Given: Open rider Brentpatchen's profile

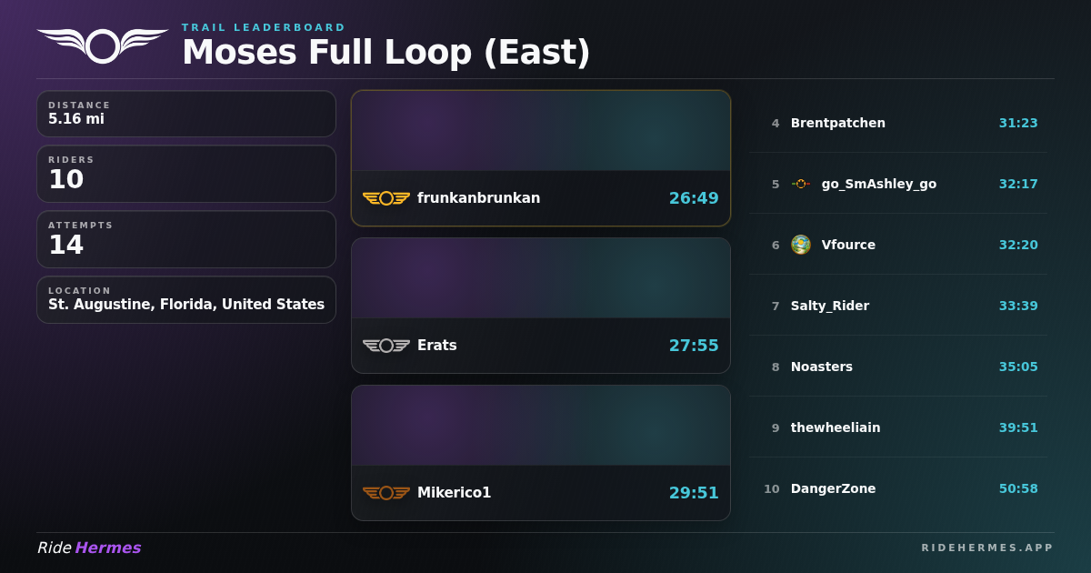Looking at the screenshot, I should point(837,123).
